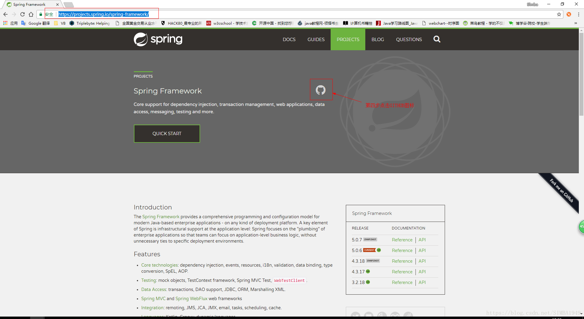Open a new browser tab
The height and width of the screenshot is (319, 584).
coord(69,5)
